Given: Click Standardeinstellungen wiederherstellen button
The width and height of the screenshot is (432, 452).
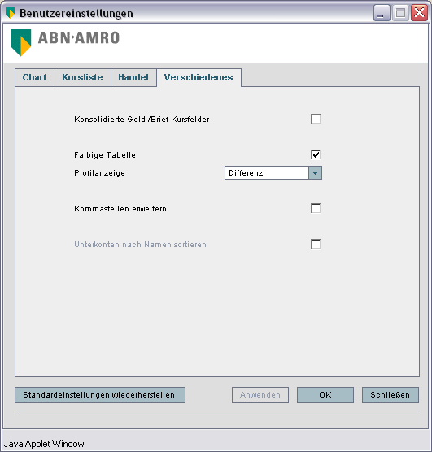Looking at the screenshot, I should click(100, 395).
